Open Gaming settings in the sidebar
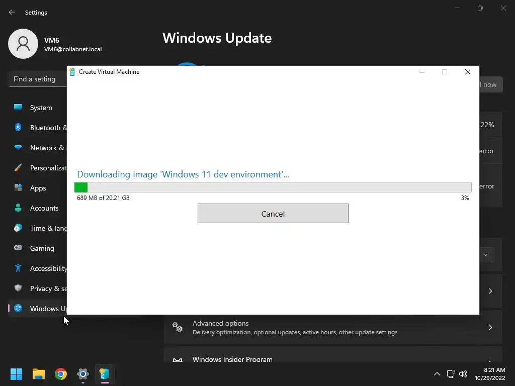The width and height of the screenshot is (515, 386). point(37,248)
